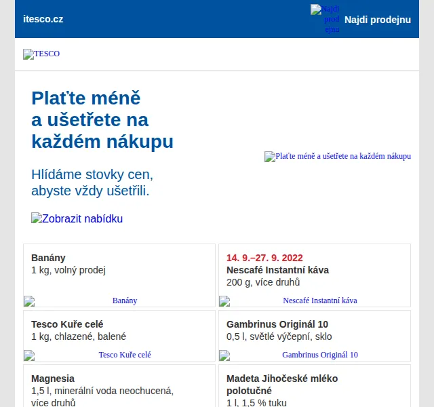Open Tesco Kuře celé image link
The image size is (434, 407).
coord(119,355)
